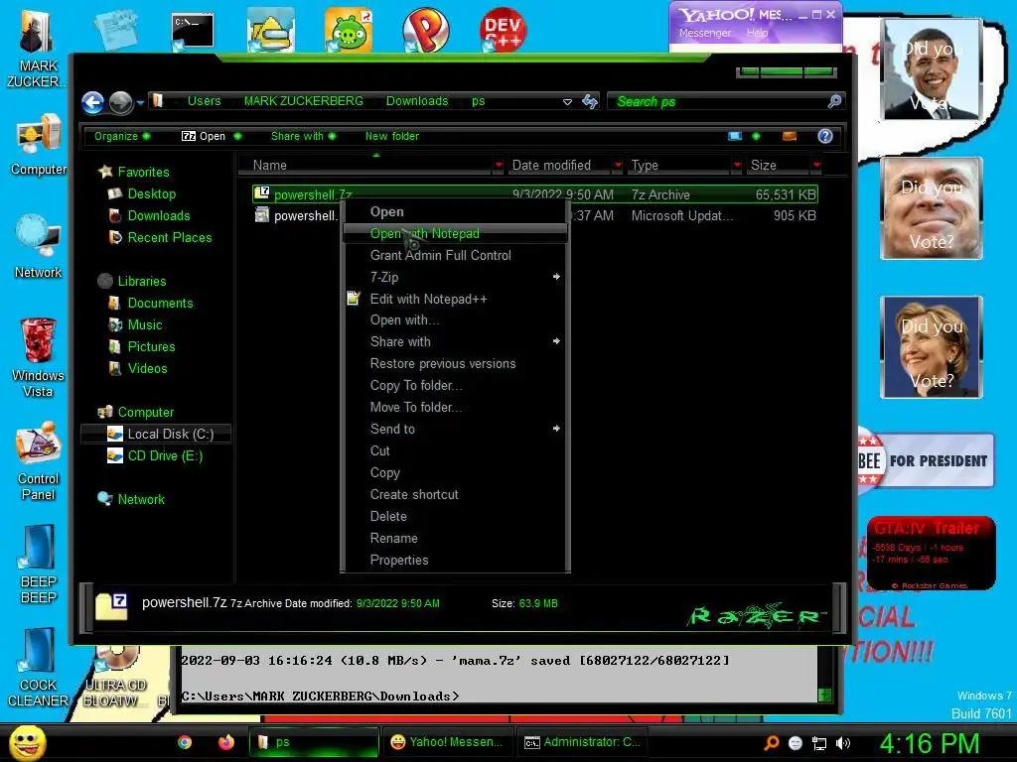1017x762 pixels.
Task: Select Local Disk (C:) in navigation pane
Action: pos(156,435)
